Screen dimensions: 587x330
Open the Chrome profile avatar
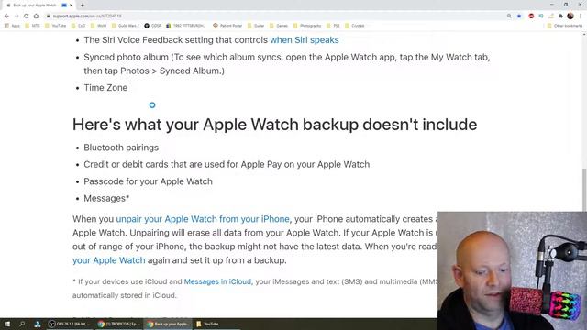click(x=570, y=16)
